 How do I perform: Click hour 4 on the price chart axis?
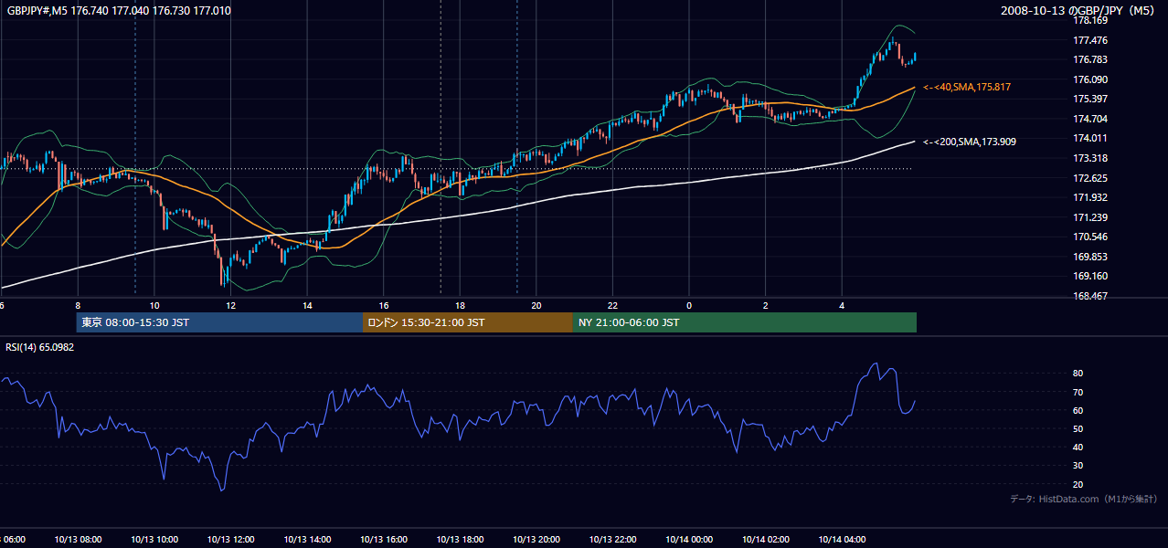coord(842,305)
